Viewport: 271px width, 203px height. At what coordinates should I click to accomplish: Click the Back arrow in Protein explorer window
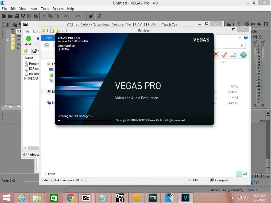coord(46,46)
